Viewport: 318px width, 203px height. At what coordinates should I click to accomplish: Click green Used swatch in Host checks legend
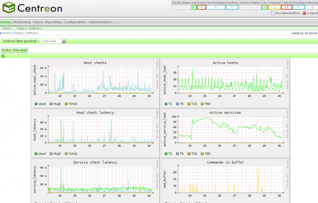tap(36, 104)
